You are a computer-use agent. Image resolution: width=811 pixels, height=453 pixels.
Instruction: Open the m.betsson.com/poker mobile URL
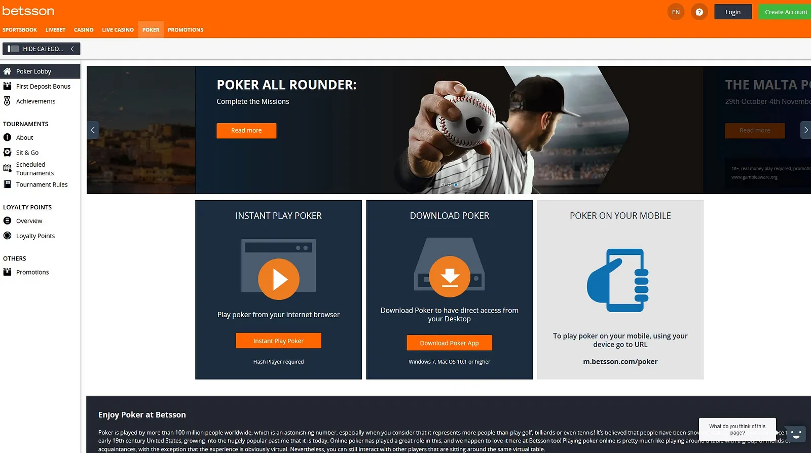tap(620, 362)
